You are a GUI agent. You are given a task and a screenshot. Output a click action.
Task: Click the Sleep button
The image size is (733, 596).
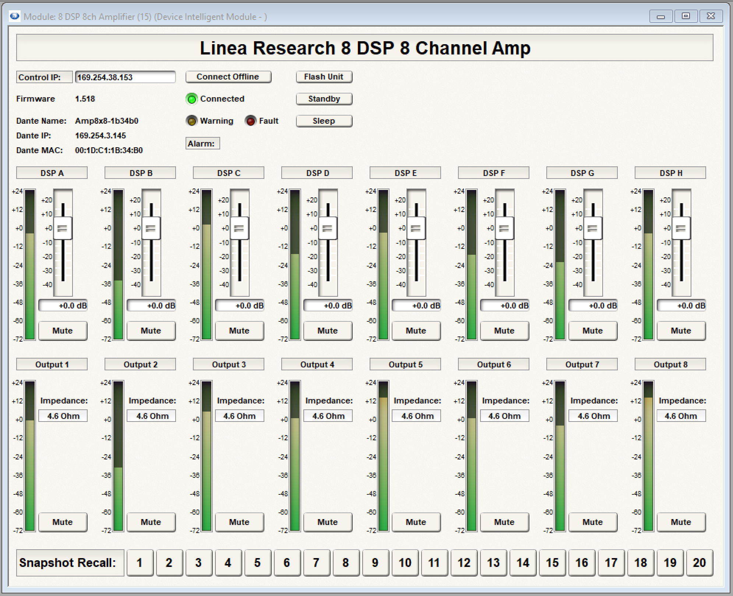[324, 121]
